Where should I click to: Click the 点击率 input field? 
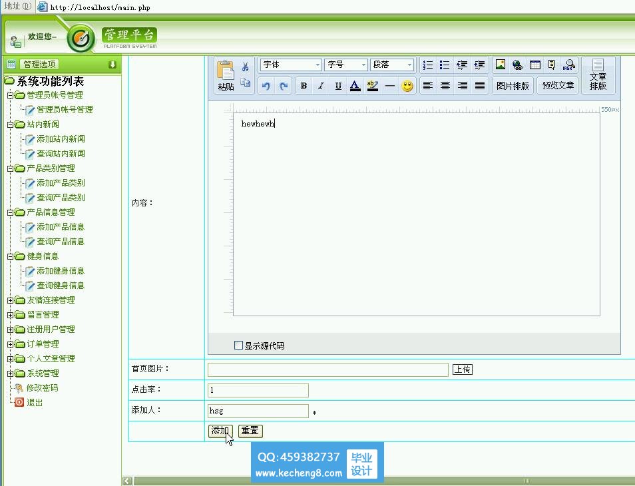tap(258, 390)
